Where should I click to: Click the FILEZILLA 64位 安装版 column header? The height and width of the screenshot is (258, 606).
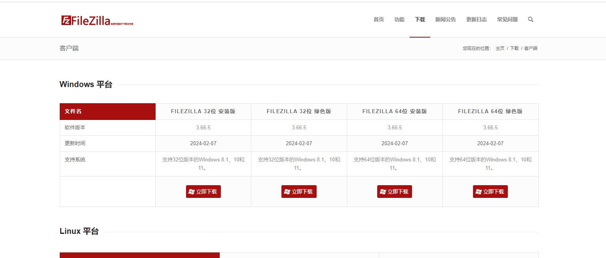tap(395, 112)
